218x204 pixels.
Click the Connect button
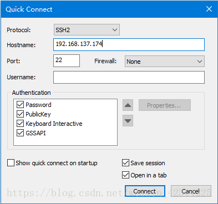coord(145,191)
